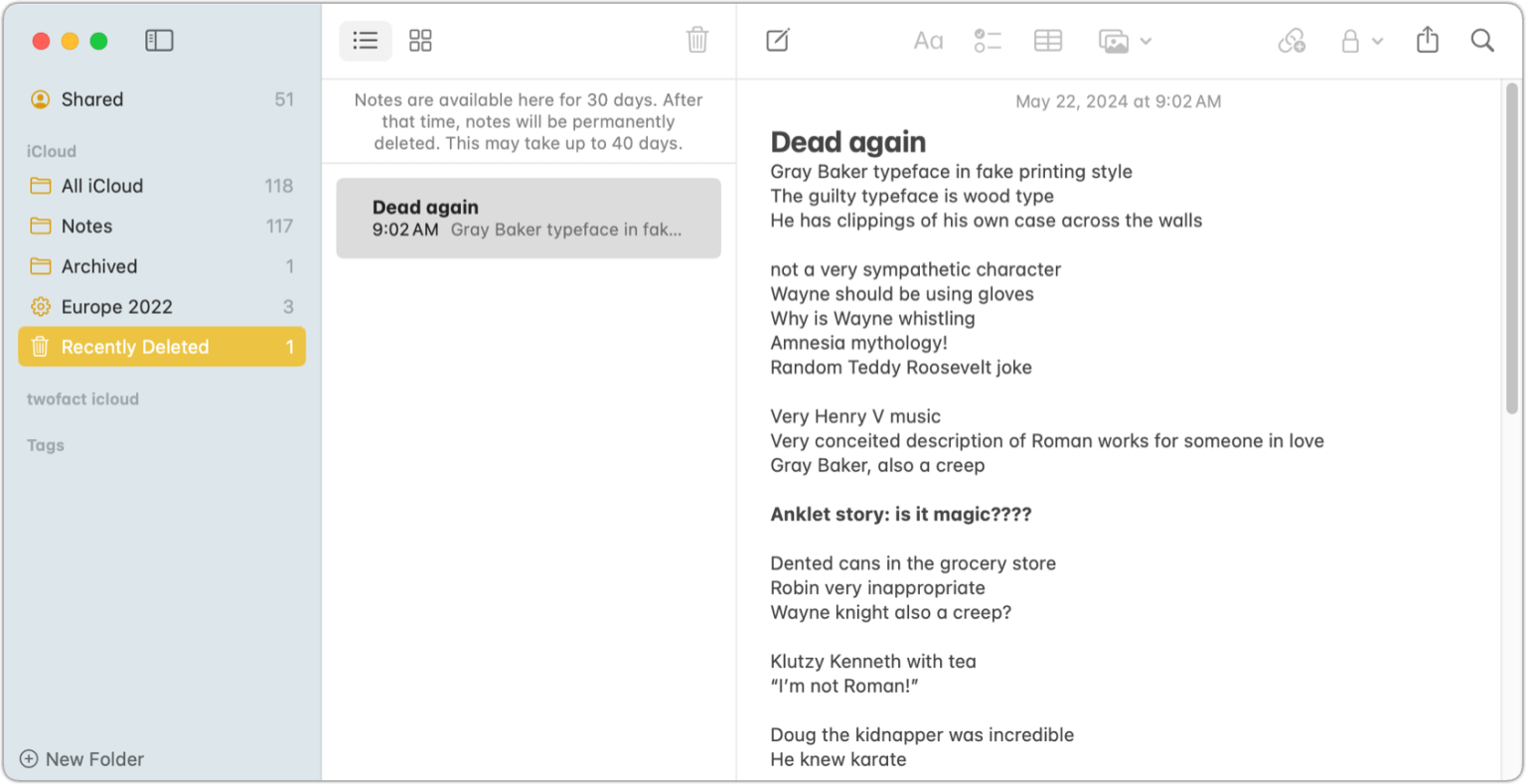Screen dimensions: 1526x784
Task: Insert a checklist
Action: point(988,40)
